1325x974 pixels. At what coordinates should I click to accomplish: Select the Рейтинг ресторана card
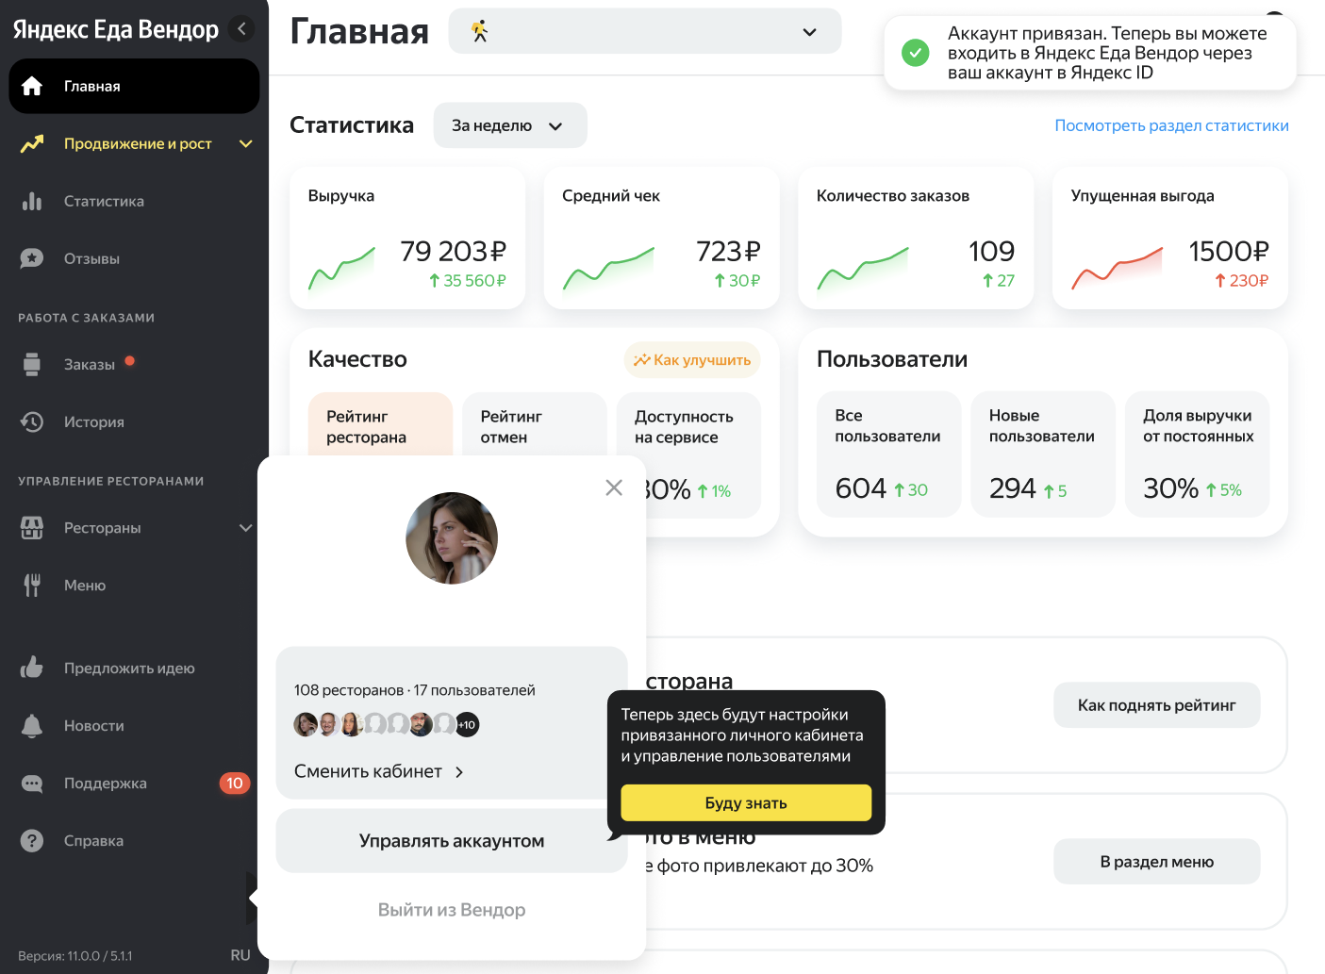[x=381, y=426]
